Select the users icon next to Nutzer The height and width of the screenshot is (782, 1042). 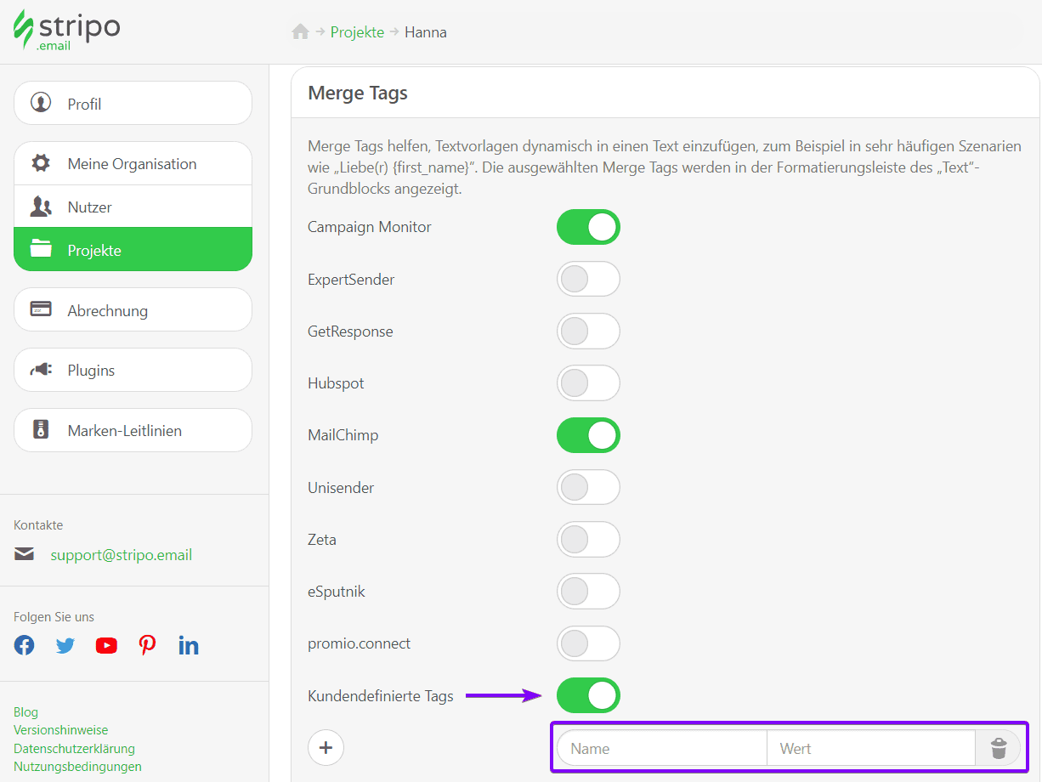[x=41, y=206]
